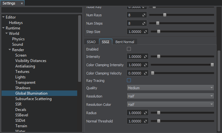The width and height of the screenshot is (222, 133).
Task: Click the Color Clamping Intensity drag icon
Action: 146,65
